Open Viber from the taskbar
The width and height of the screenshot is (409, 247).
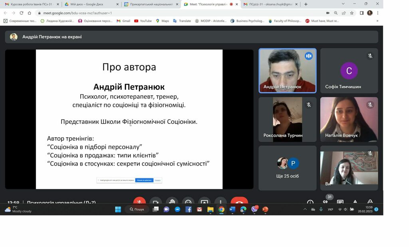click(x=254, y=209)
